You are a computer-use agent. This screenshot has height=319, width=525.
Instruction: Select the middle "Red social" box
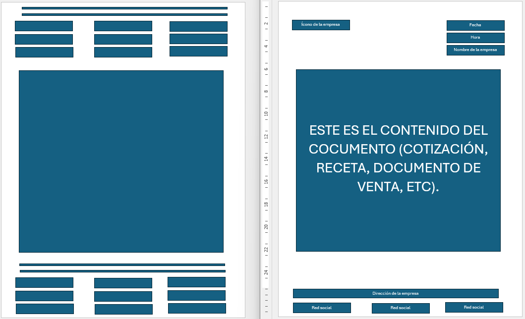pos(400,308)
